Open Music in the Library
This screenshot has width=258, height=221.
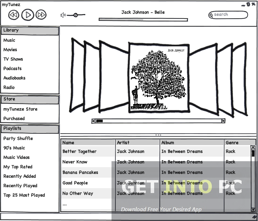click(9, 40)
